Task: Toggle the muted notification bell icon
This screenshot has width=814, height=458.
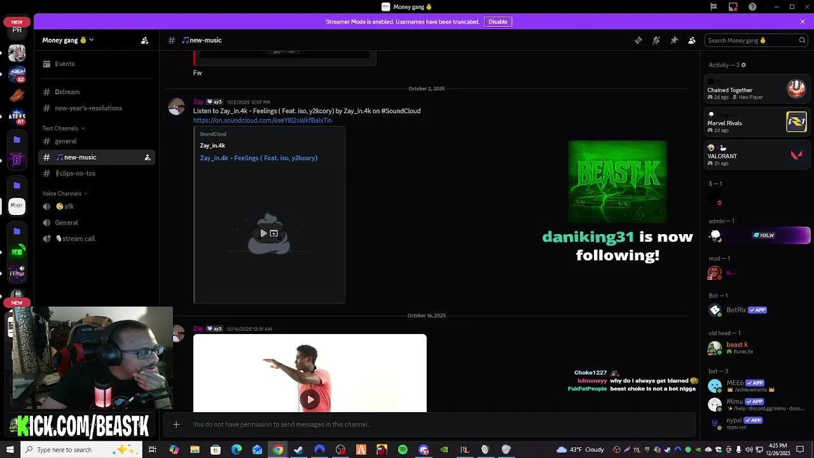Action: click(656, 40)
